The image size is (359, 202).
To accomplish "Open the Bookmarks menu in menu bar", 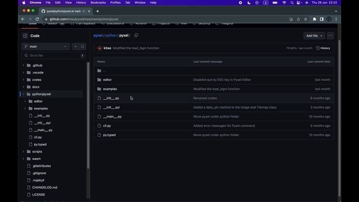I will pyautogui.click(x=98, y=3).
